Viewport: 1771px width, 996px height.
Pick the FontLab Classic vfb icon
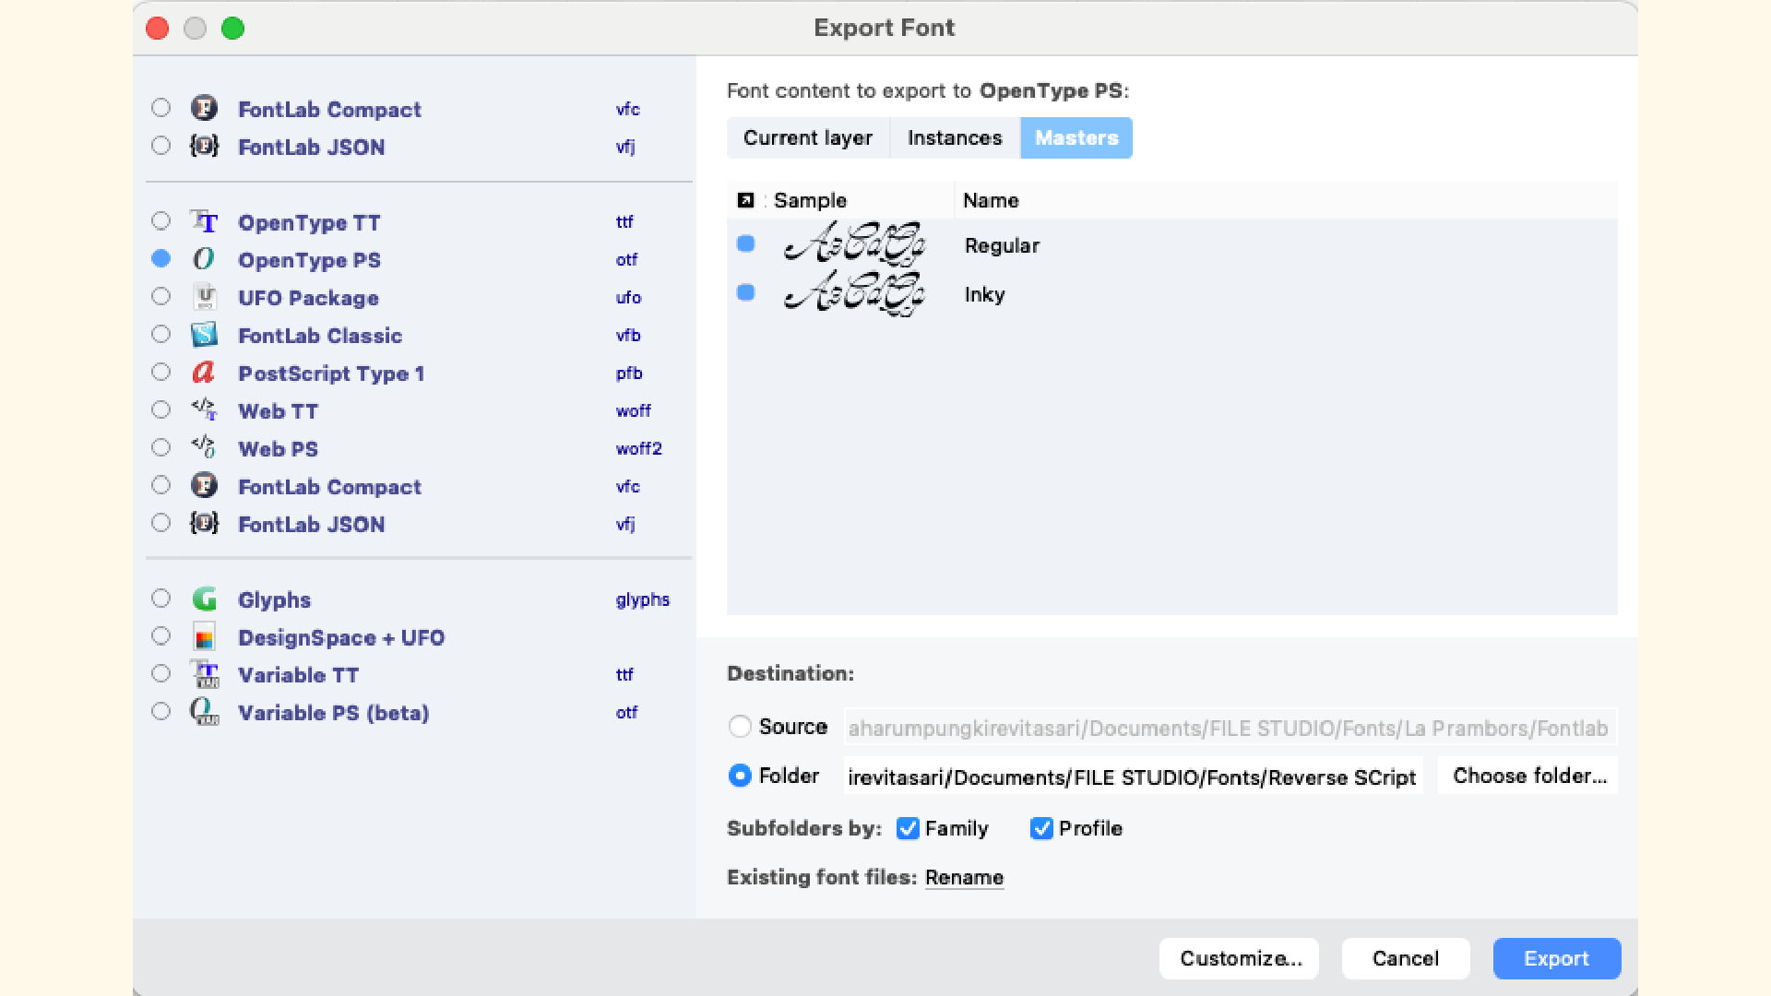[204, 335]
